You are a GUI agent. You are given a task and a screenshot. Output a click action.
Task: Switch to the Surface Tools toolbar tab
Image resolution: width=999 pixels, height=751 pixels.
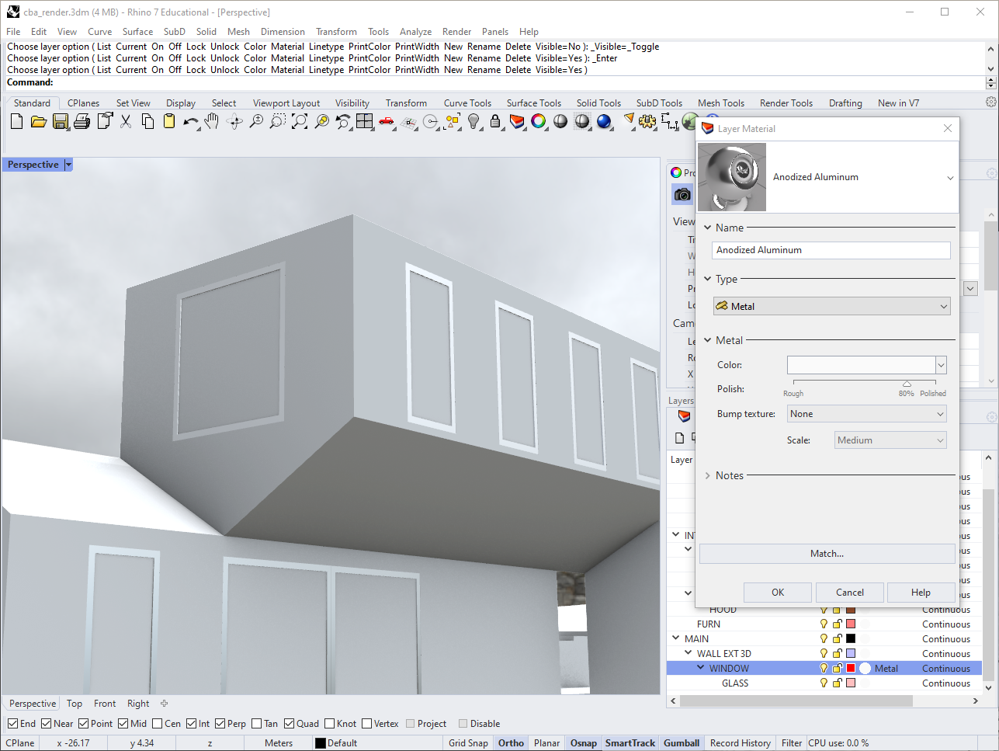[x=533, y=103]
